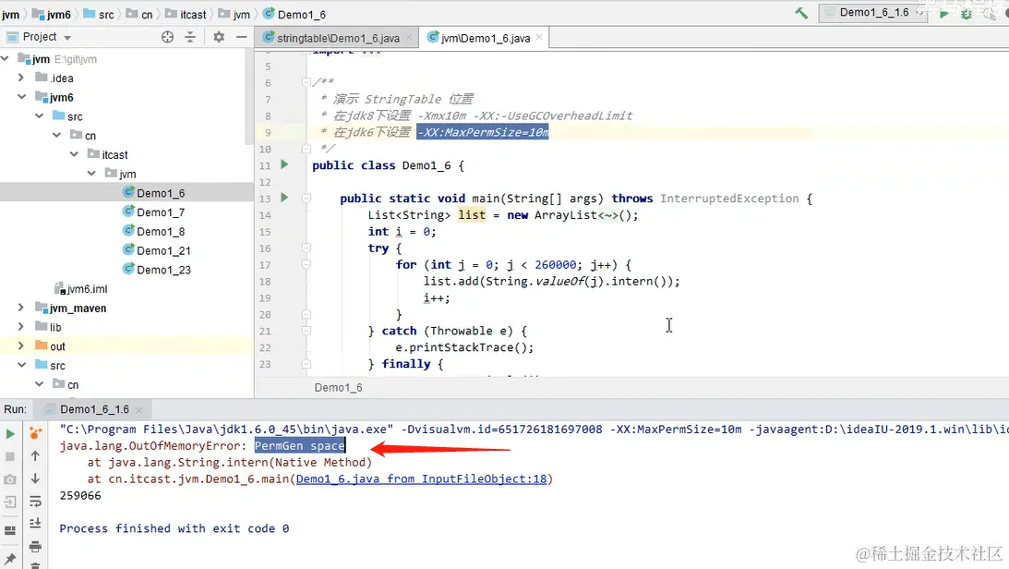Collapse the jvm6 module node

21,97
